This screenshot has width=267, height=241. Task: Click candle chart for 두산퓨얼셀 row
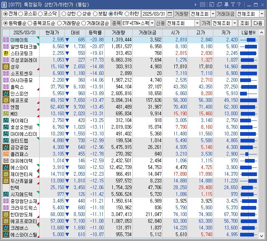(248, 181)
